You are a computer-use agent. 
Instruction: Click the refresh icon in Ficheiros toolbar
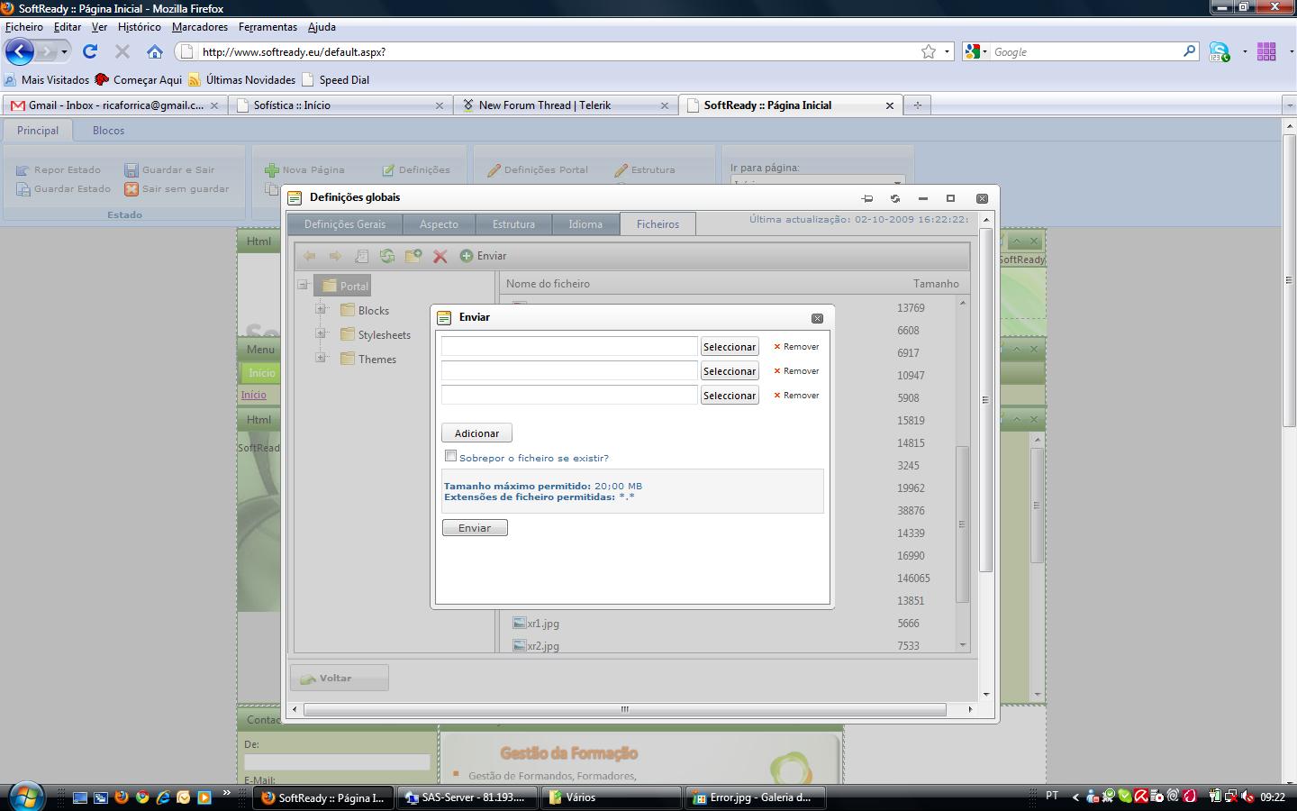(387, 256)
